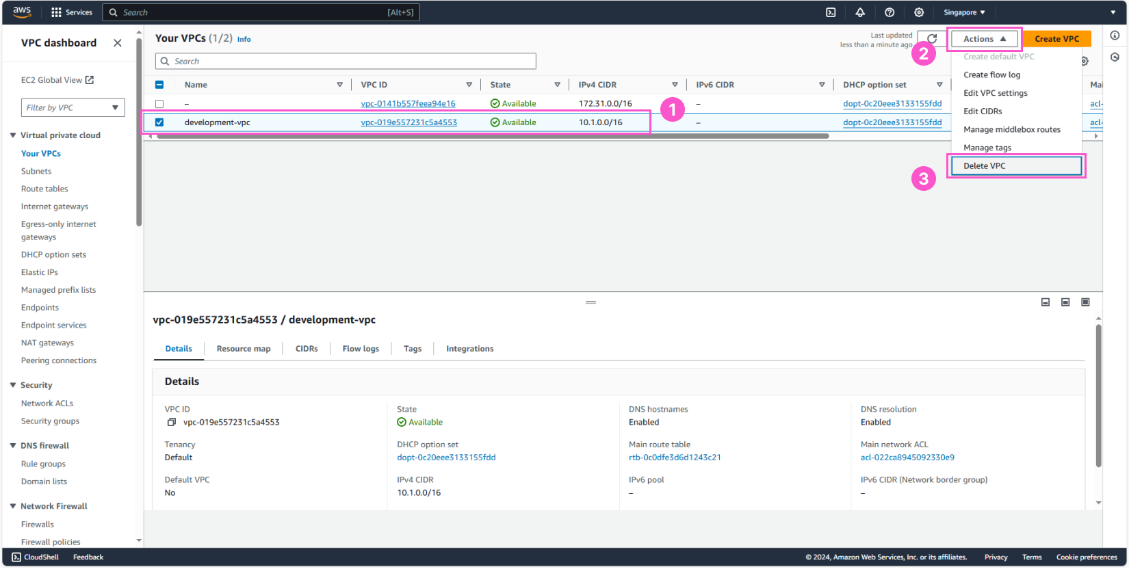Open the Filter by VPC dropdown
Image resolution: width=1129 pixels, height=569 pixels.
click(x=73, y=107)
